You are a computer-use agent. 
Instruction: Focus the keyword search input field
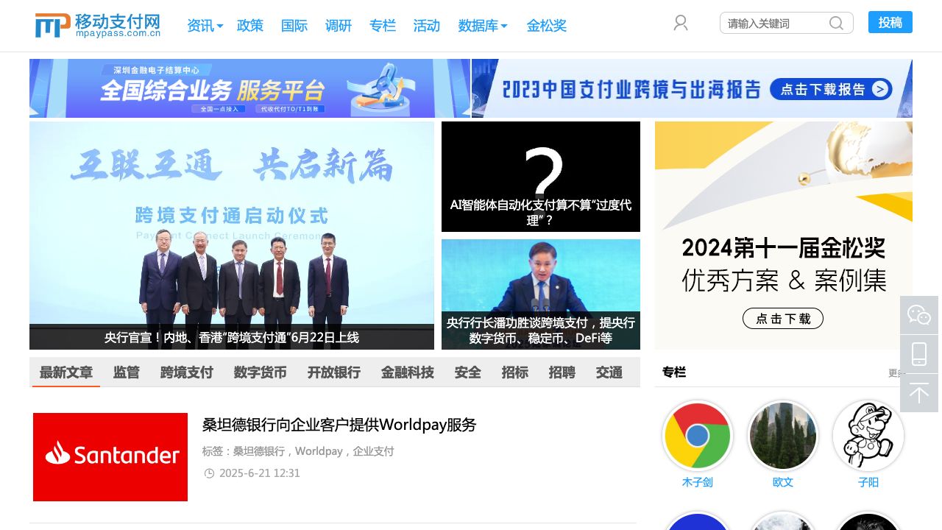pyautogui.click(x=776, y=23)
